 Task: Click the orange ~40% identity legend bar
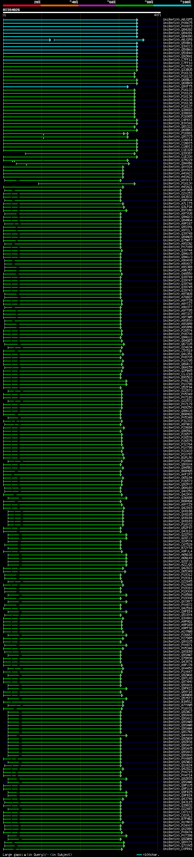point(59,5)
